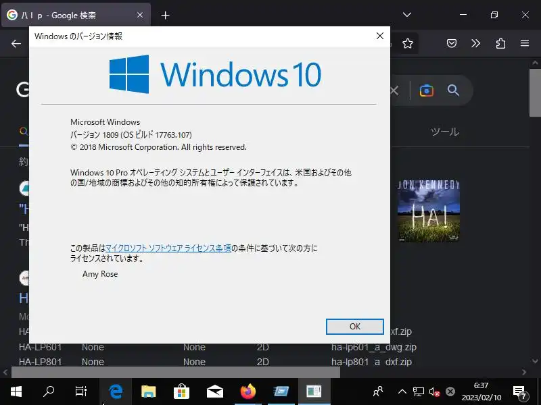Screen dimensions: 541x405
Task: Open the Windows Start menu
Action: 16,391
